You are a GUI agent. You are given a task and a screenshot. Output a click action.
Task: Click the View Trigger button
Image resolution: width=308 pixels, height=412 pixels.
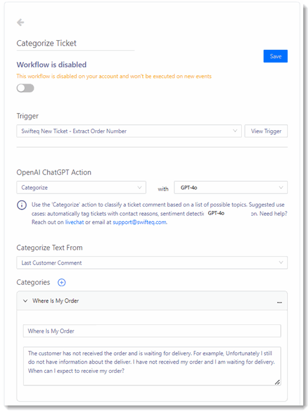pos(266,131)
